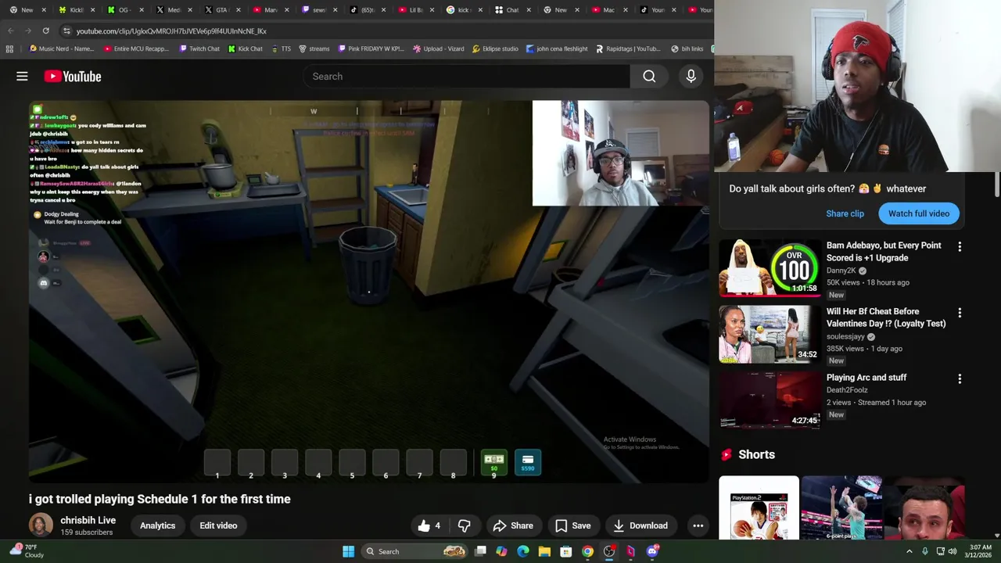Click the magnifier search button
Image resolution: width=1001 pixels, height=563 pixels.
coord(649,76)
